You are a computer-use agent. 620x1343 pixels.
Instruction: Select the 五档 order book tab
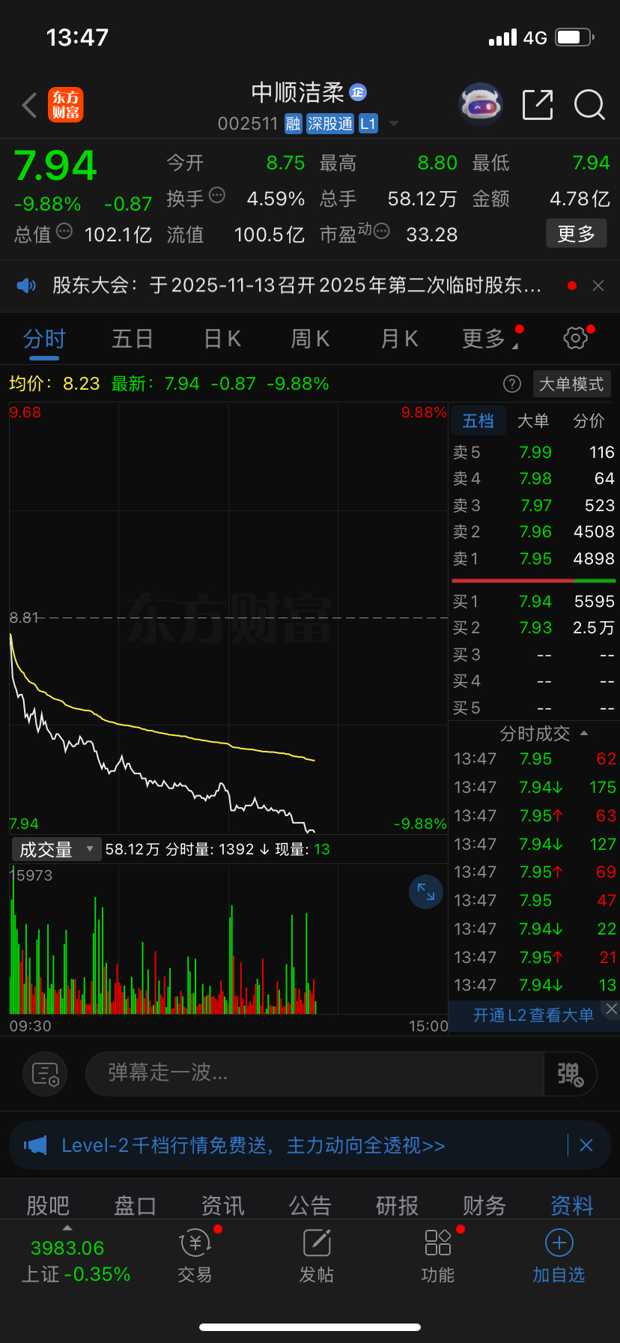click(478, 421)
